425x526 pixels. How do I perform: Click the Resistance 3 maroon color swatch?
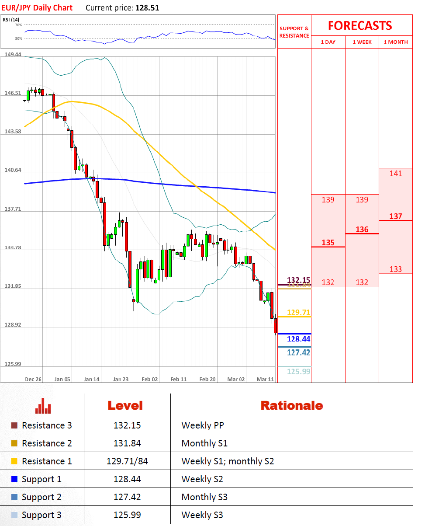(x=14, y=425)
